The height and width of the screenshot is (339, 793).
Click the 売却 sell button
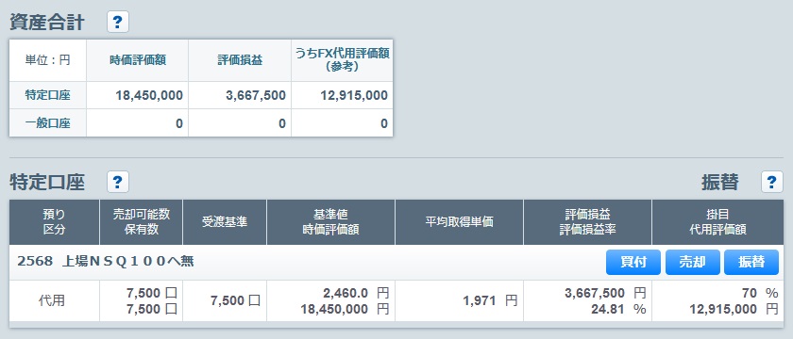[692, 263]
